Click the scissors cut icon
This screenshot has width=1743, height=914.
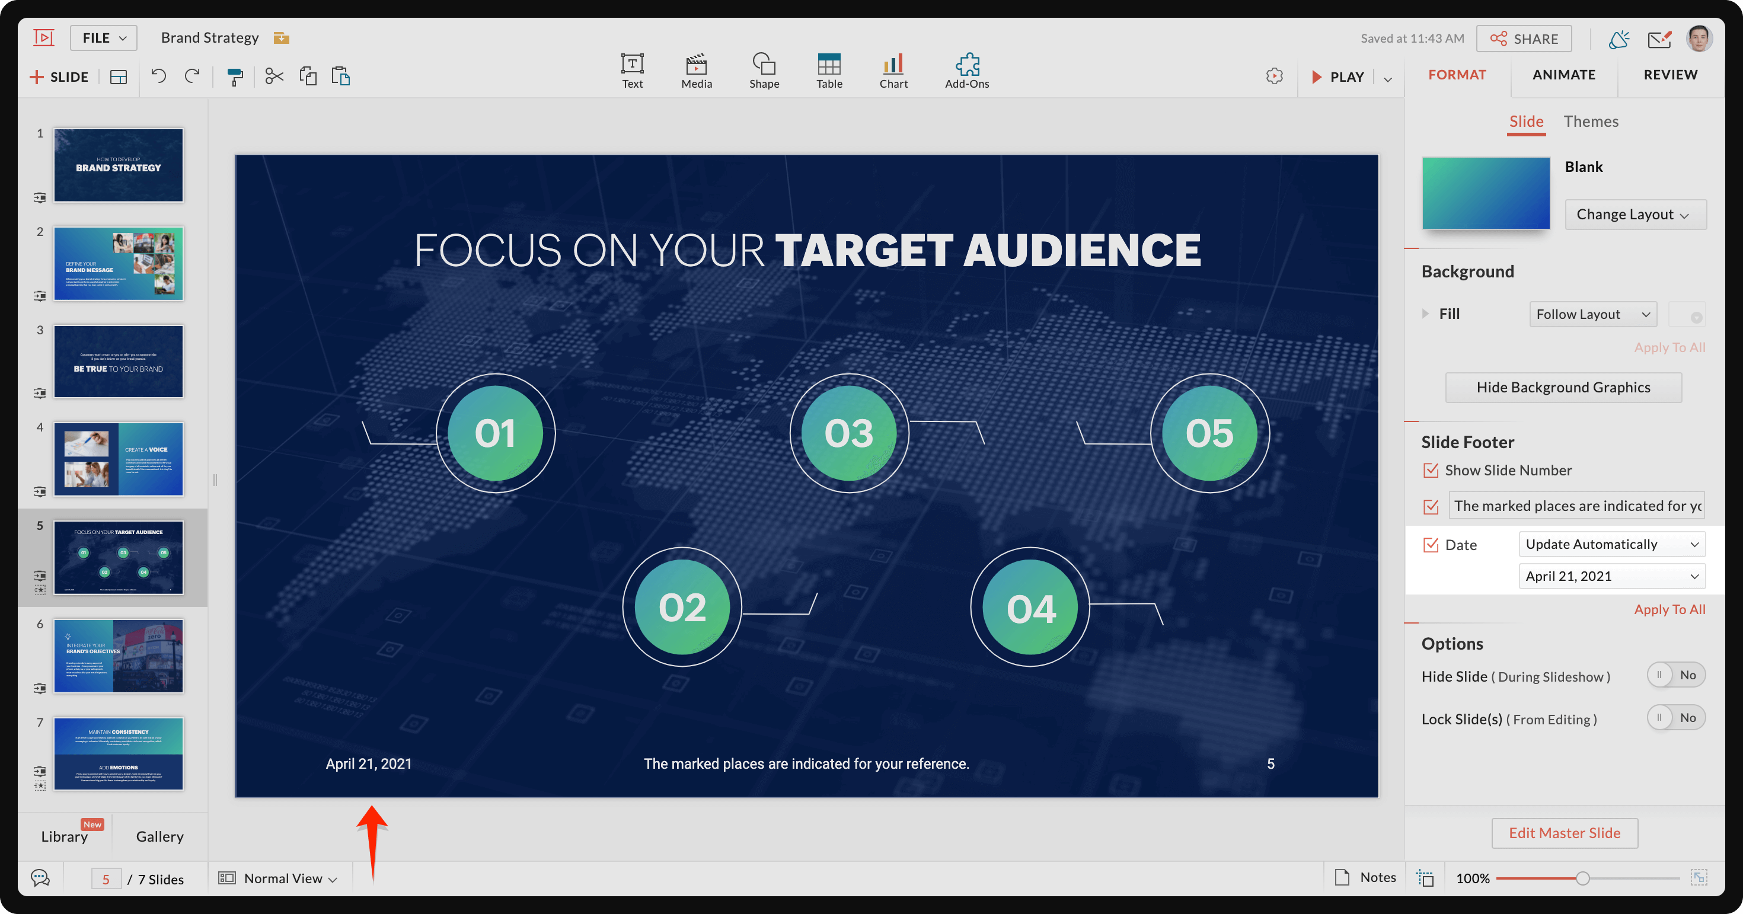pos(274,76)
